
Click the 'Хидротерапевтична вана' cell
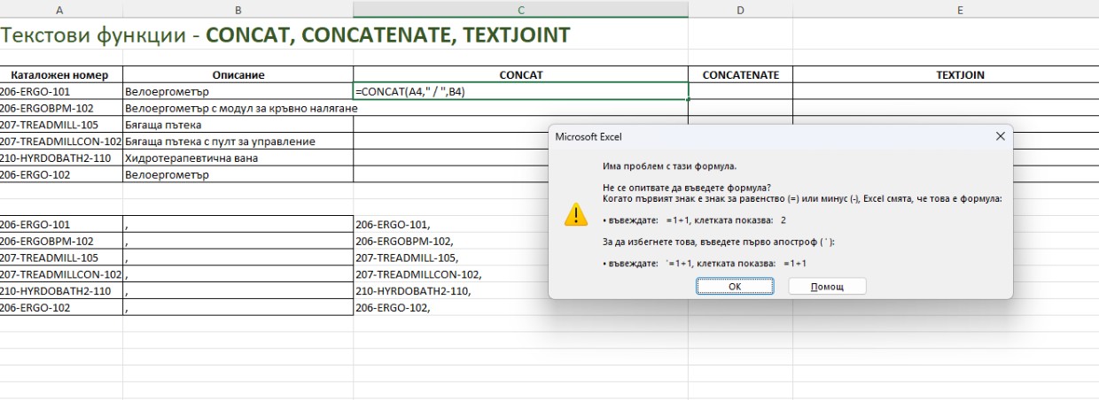(x=238, y=158)
